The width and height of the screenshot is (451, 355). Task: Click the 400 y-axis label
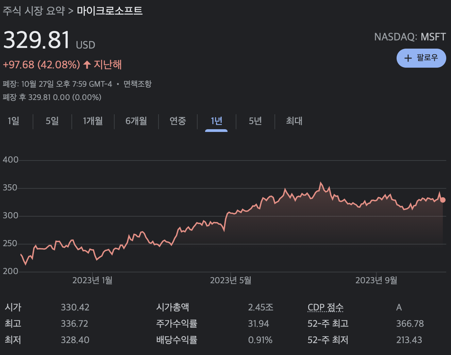point(11,160)
